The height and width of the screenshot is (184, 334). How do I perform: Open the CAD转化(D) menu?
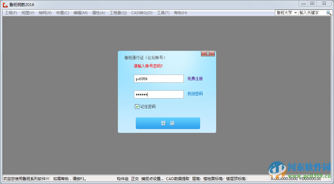[142, 13]
